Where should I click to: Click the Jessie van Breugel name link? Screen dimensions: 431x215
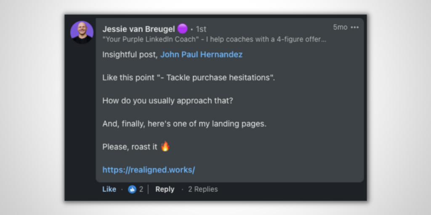coord(138,29)
